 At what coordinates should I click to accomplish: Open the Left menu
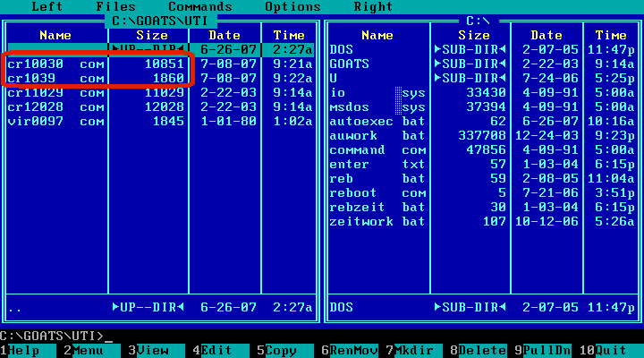tap(47, 6)
